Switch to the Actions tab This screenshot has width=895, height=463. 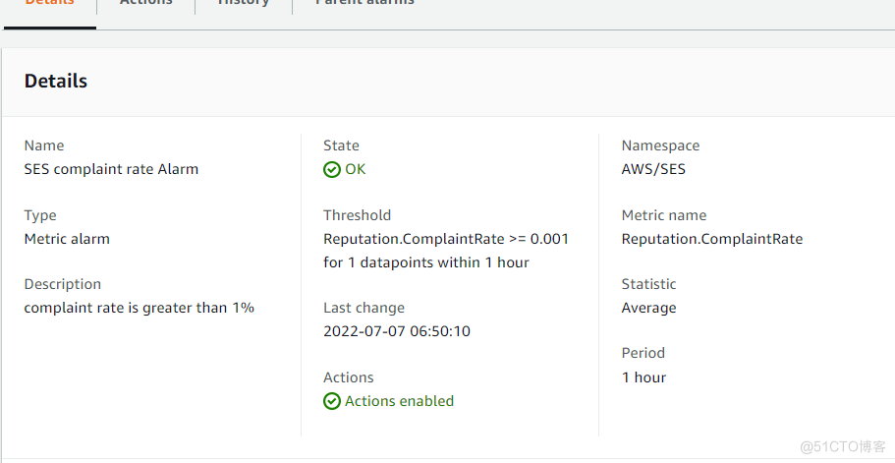click(x=145, y=4)
